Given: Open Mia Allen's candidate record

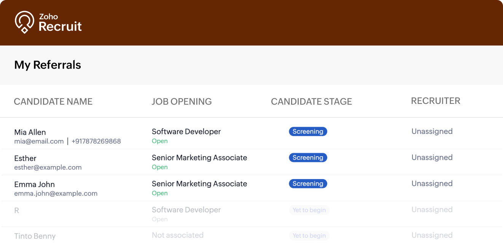Looking at the screenshot, I should [30, 132].
